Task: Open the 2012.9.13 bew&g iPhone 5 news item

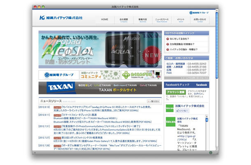Action: coord(102,109)
